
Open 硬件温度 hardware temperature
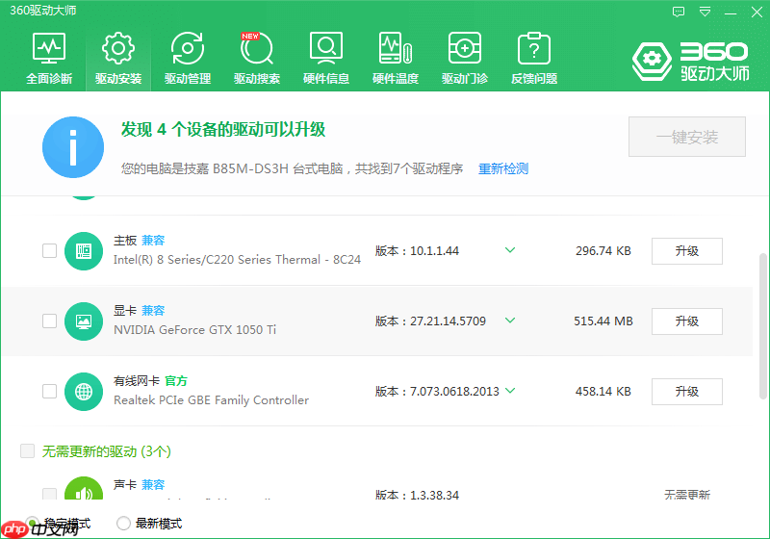click(x=396, y=58)
